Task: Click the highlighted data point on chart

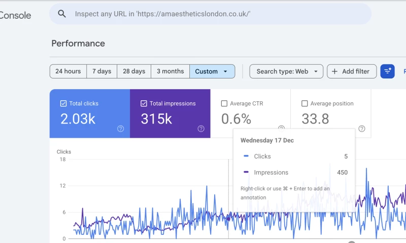Action: pos(228,219)
